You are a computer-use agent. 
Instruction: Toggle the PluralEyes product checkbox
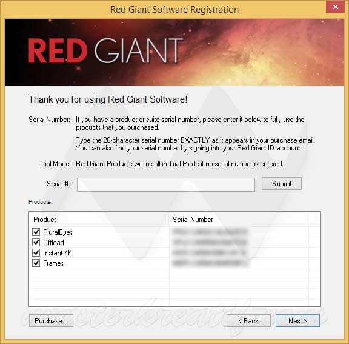36,232
